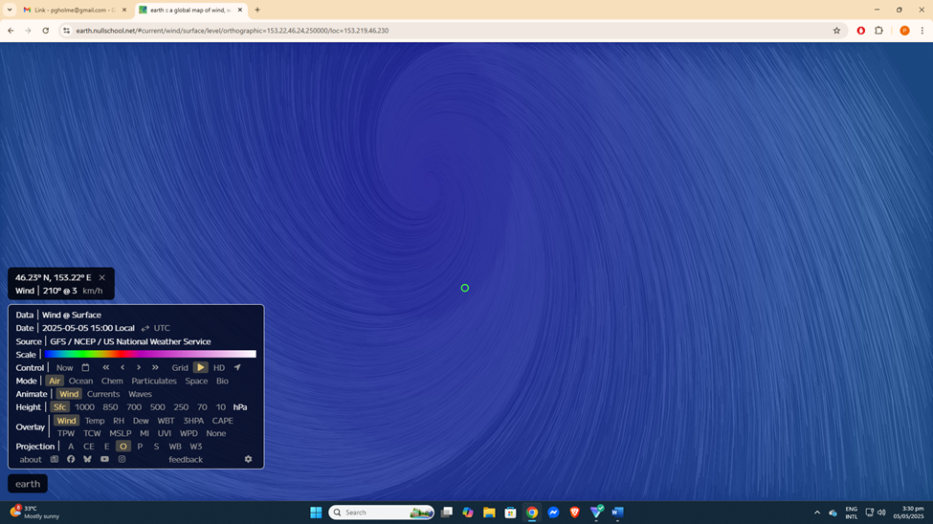933x524 pixels.
Task: Select the Sfc surface height
Action: click(59, 406)
